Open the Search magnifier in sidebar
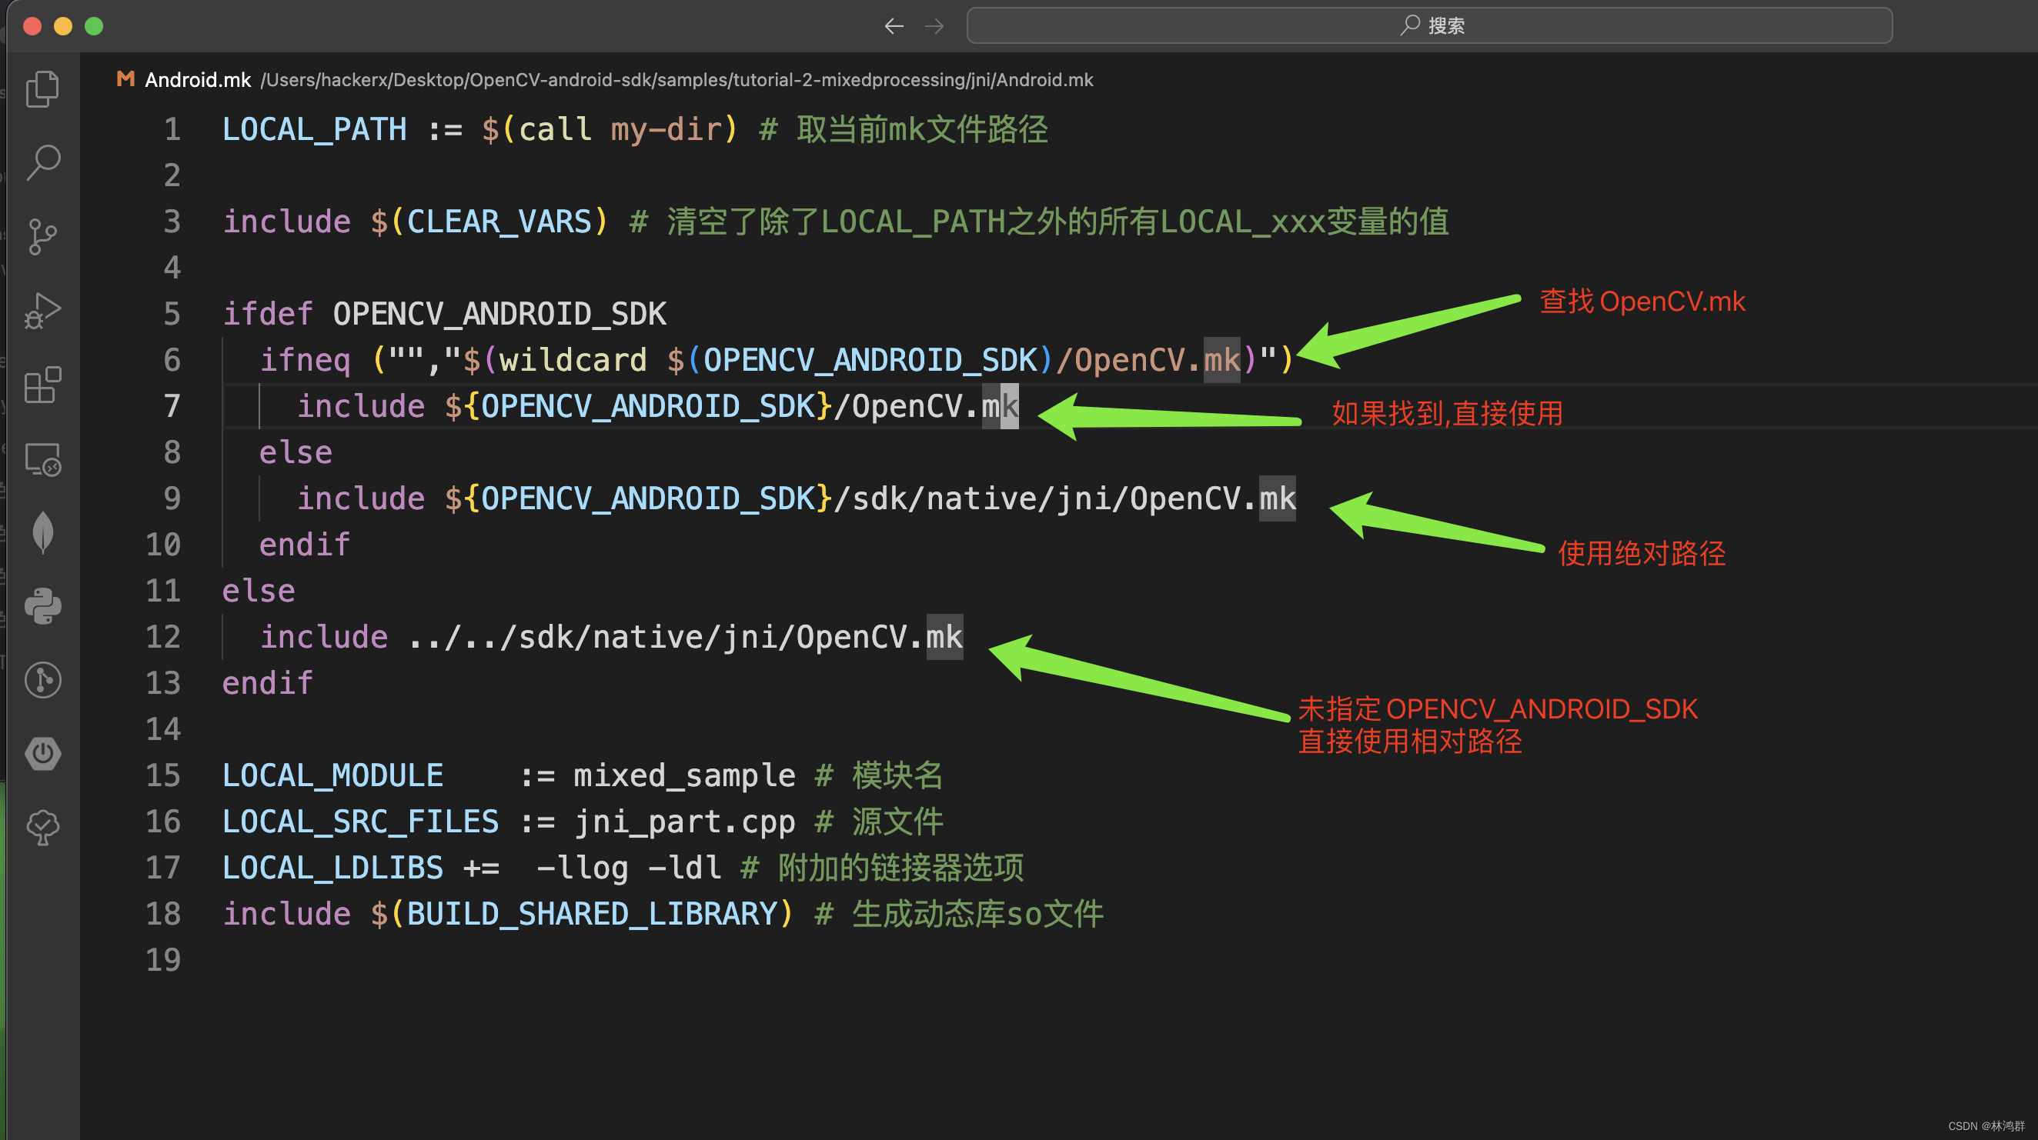This screenshot has height=1140, width=2038. 43,162
